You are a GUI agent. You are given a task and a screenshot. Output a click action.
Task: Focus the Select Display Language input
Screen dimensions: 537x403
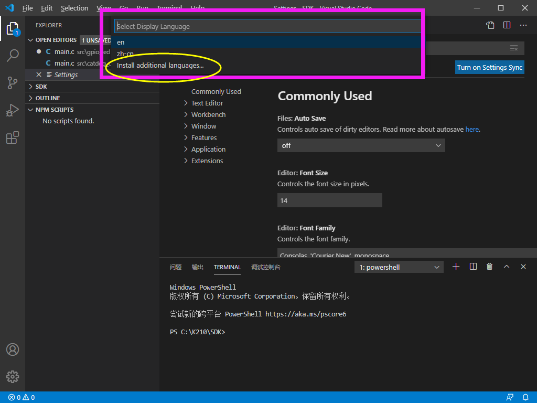pos(268,26)
